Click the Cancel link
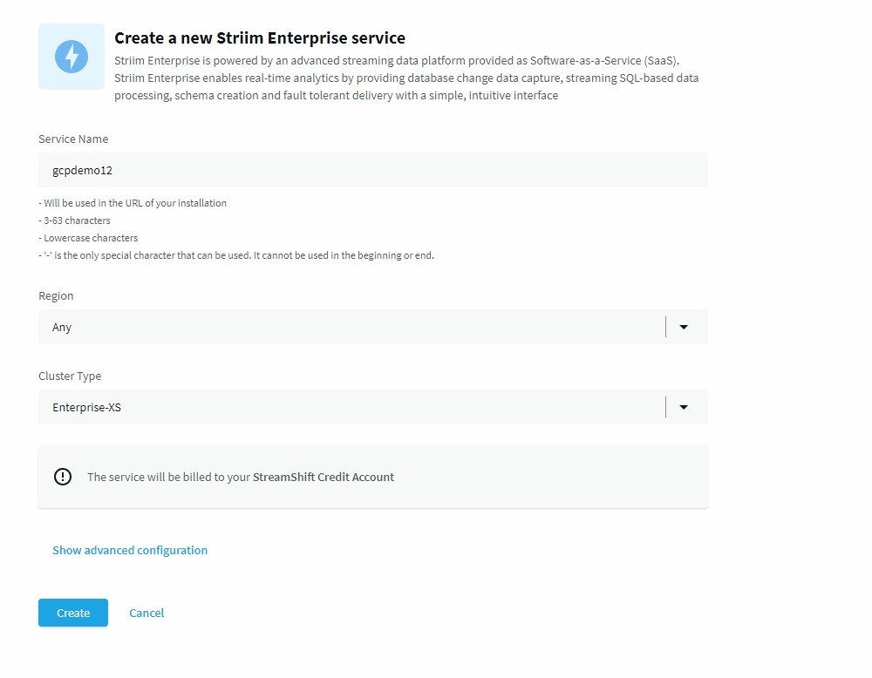The height and width of the screenshot is (678, 872). 146,613
